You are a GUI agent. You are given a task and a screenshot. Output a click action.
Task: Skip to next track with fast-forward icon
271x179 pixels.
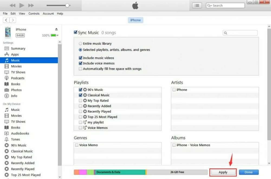pos(31,5)
